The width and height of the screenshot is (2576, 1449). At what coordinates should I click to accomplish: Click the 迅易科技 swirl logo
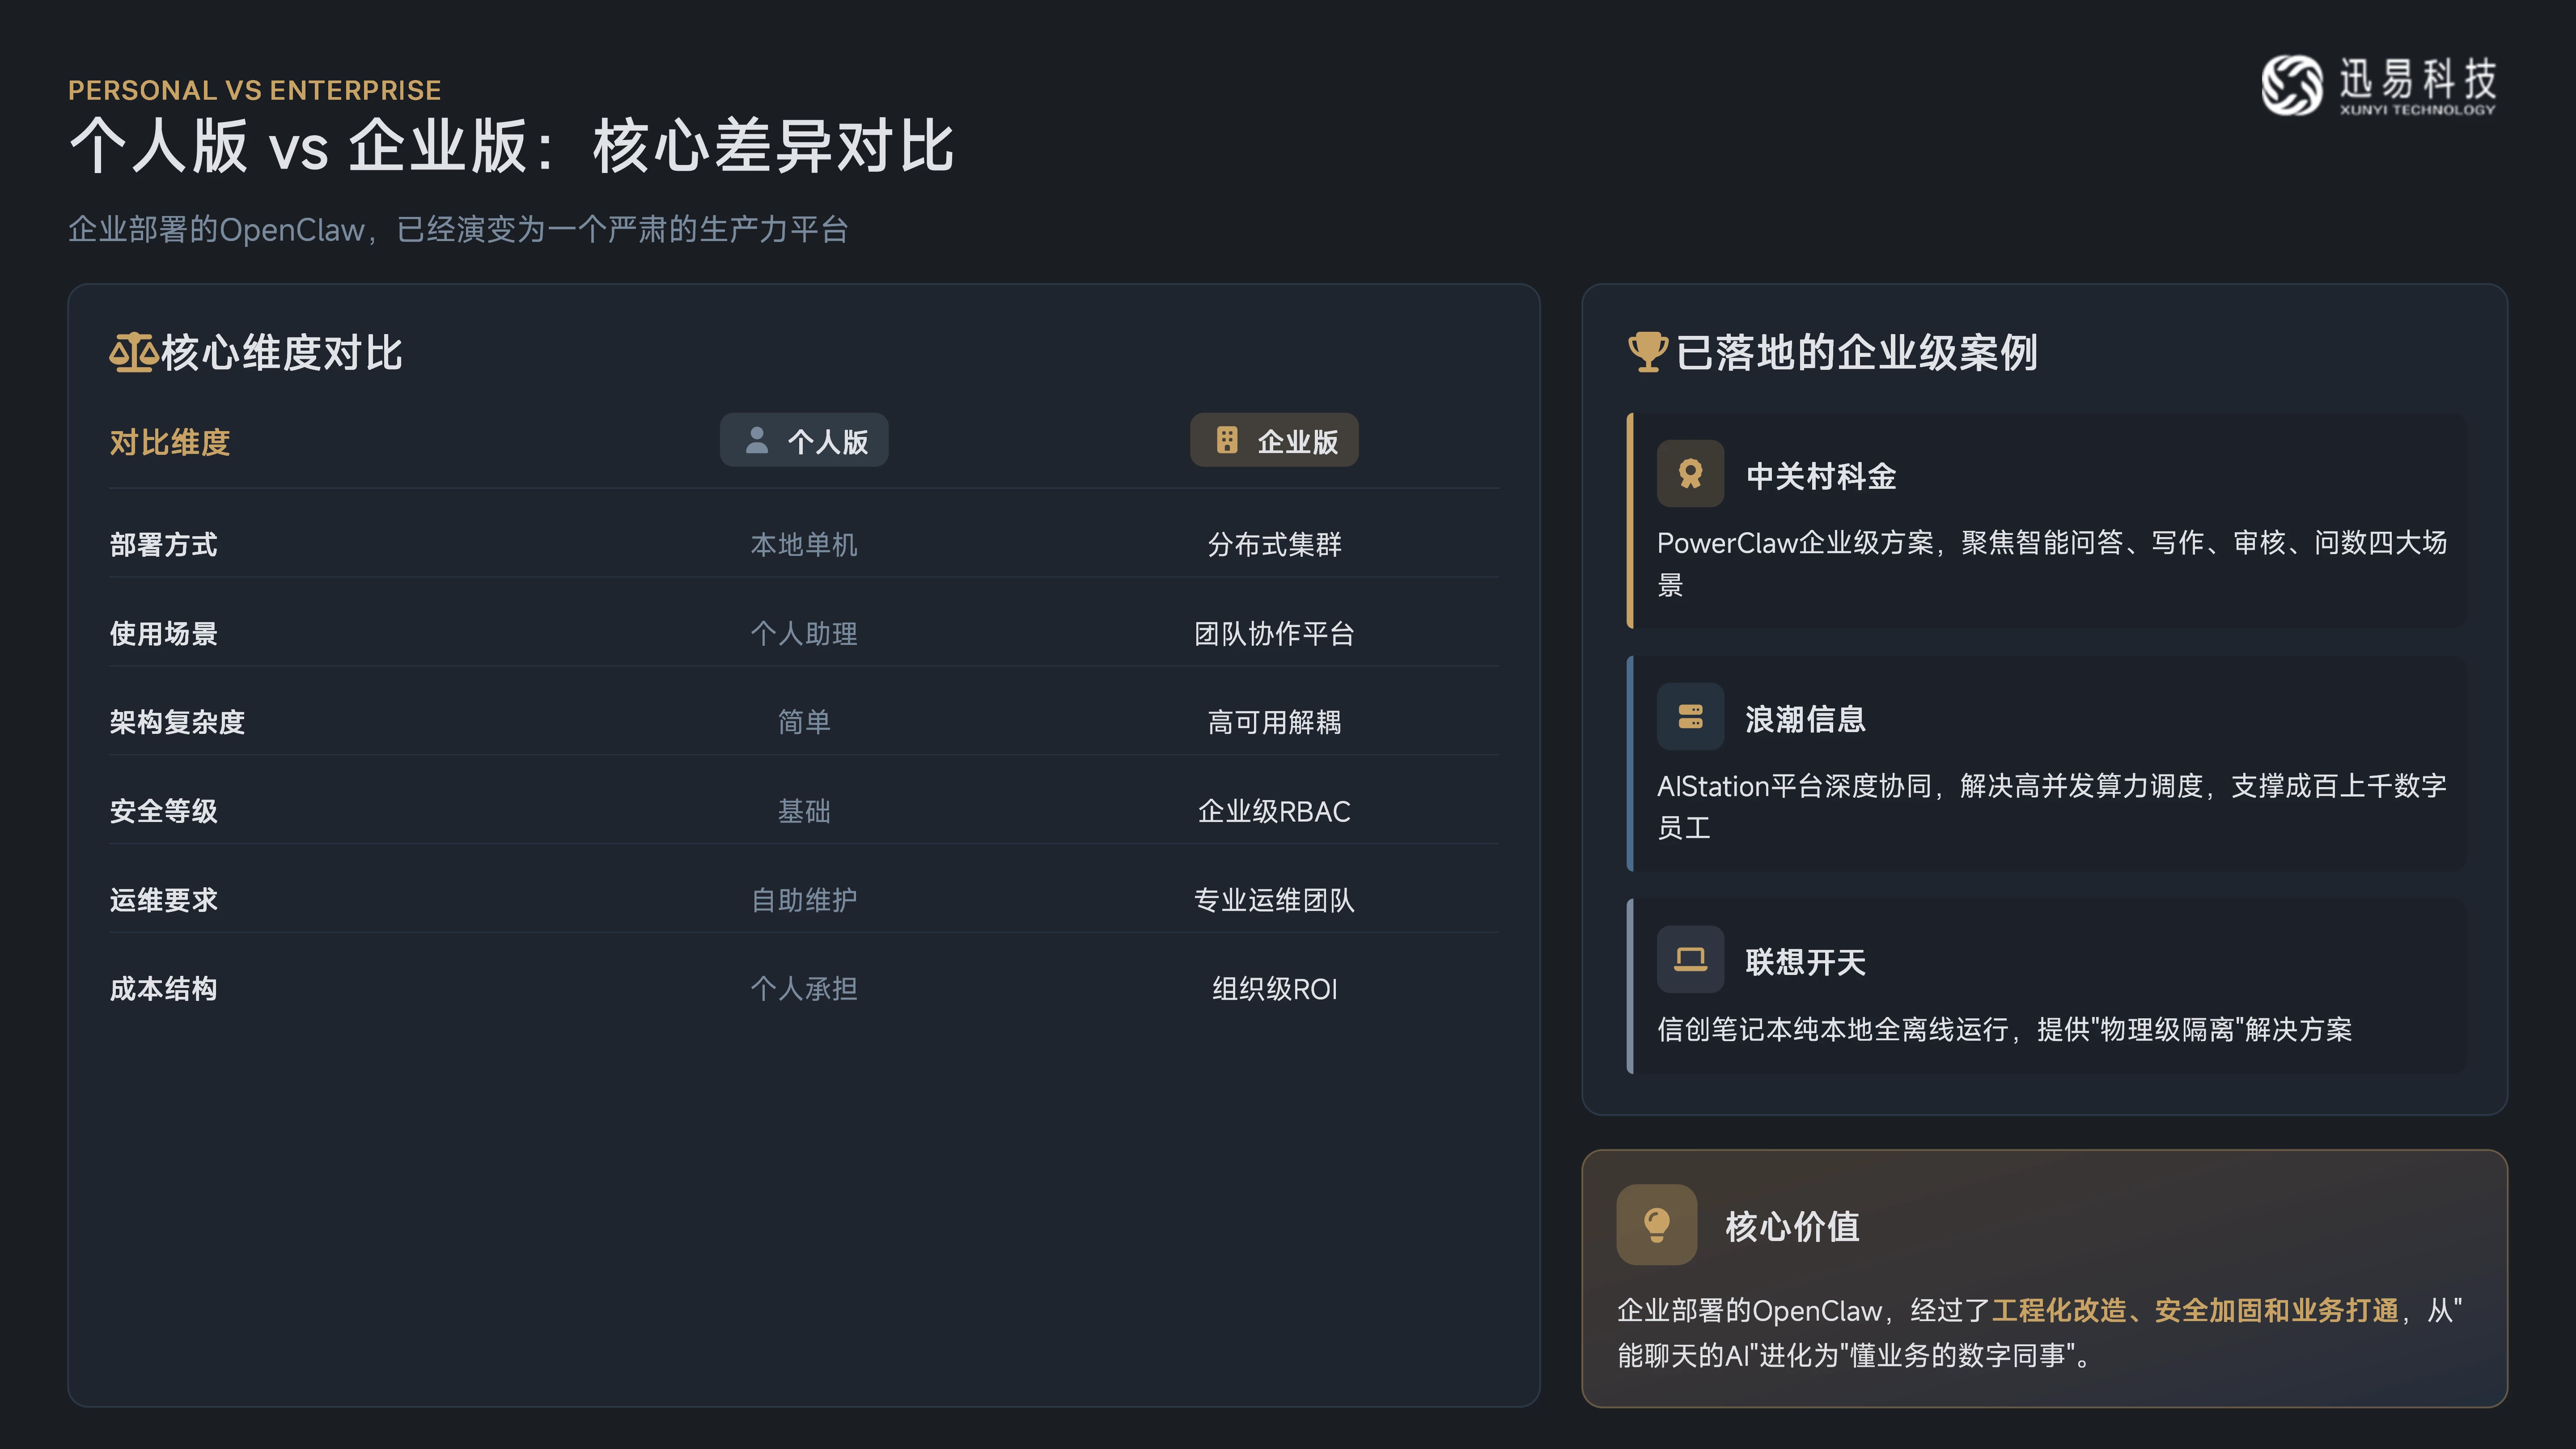click(x=2292, y=85)
